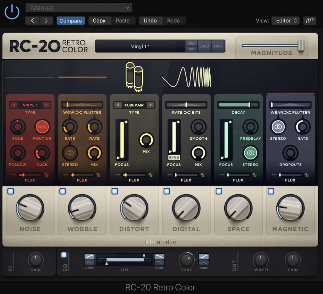This screenshot has width=323, height=294.
Task: Disable the WOBBLE module checkbox
Action: [63, 191]
